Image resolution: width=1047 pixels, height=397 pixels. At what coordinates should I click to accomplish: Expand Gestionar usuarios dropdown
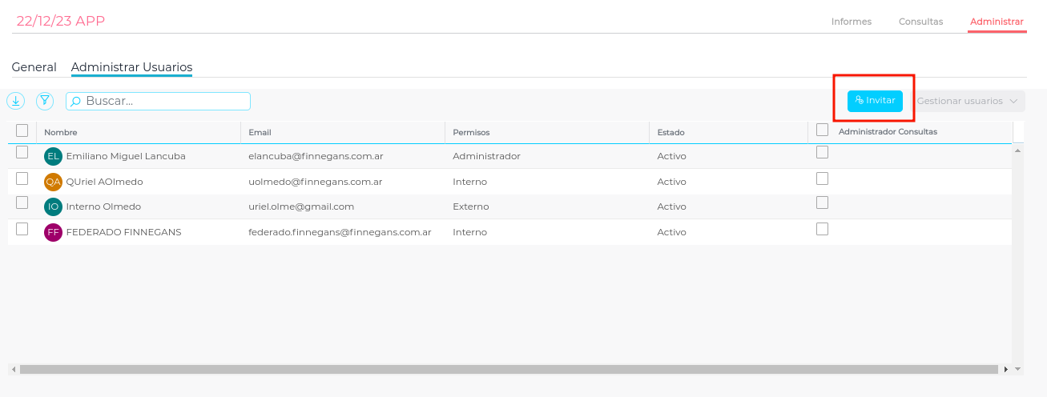click(x=968, y=101)
